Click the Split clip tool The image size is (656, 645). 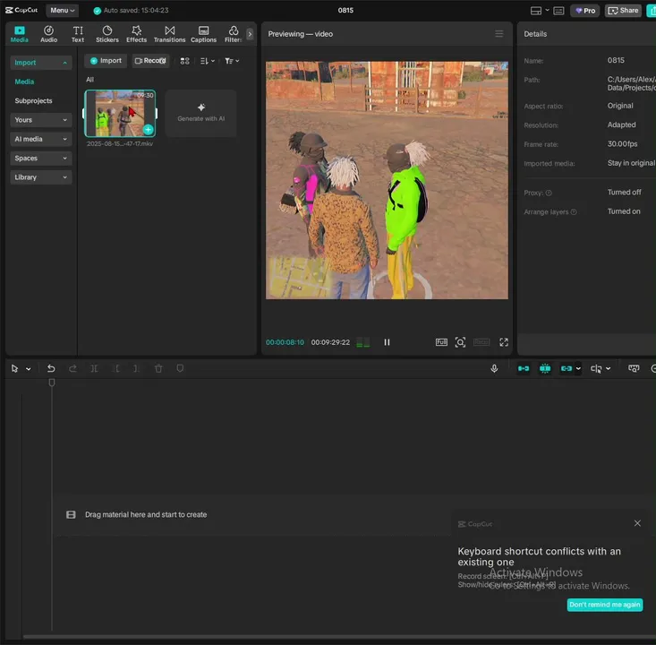click(95, 368)
